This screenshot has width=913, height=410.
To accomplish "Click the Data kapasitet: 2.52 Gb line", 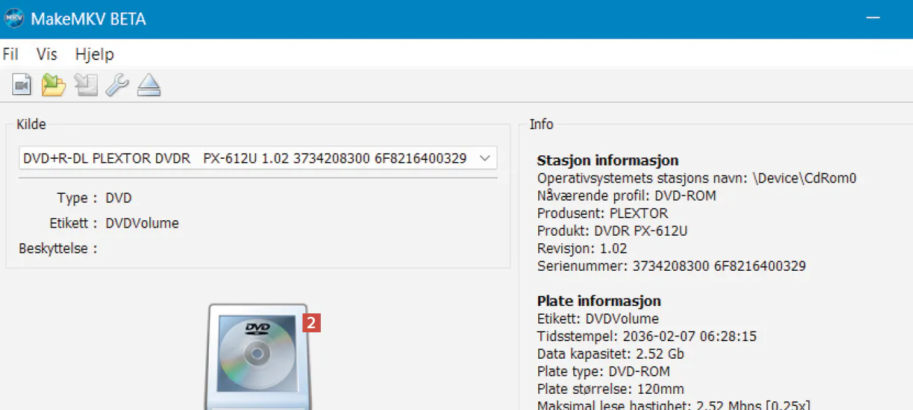I will pos(611,354).
